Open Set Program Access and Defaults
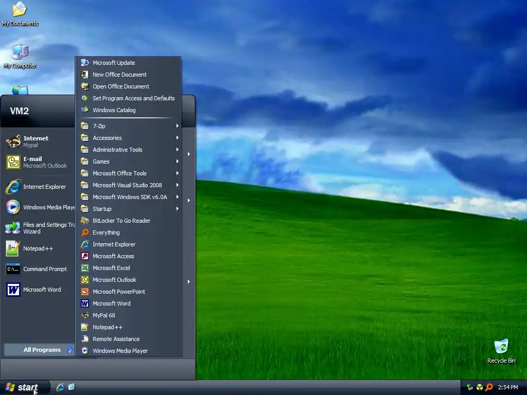The image size is (527, 395). click(129, 98)
